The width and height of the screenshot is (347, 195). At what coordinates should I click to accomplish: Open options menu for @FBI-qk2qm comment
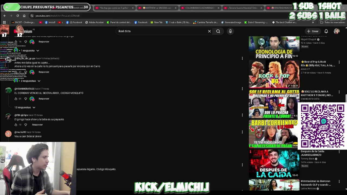point(242,115)
